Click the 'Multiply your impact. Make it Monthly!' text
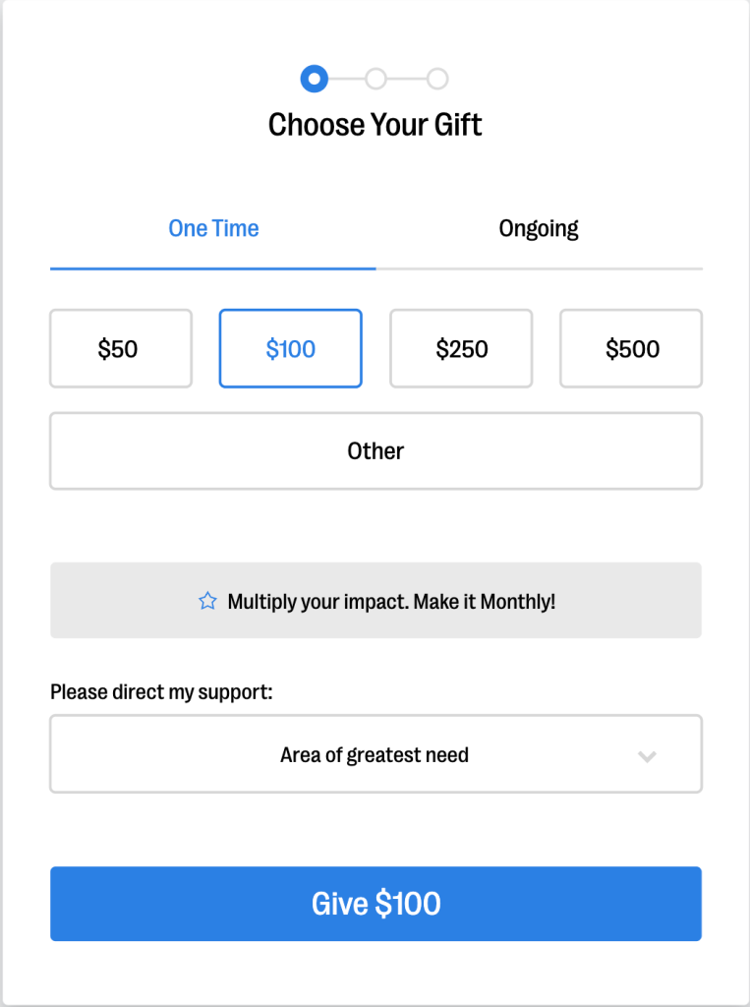 tap(391, 601)
